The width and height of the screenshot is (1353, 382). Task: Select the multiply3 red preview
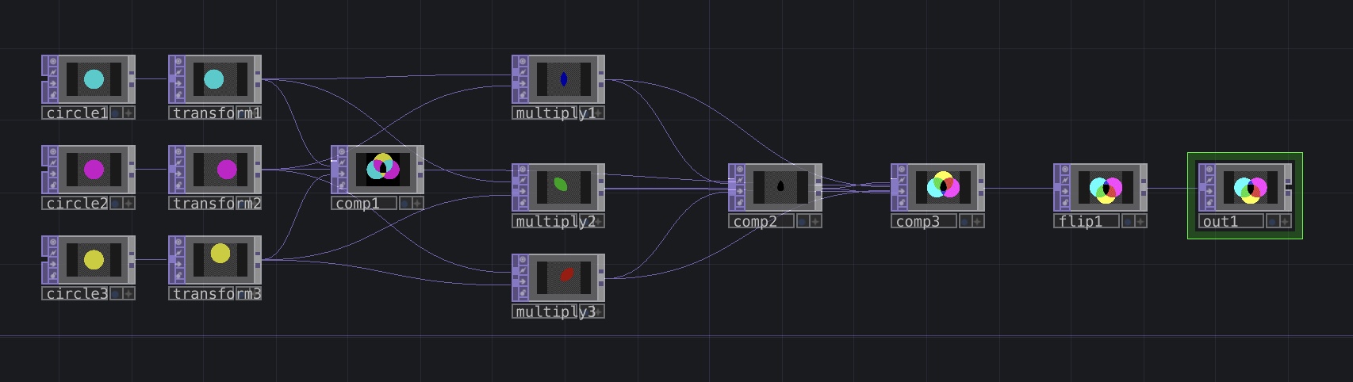(564, 278)
